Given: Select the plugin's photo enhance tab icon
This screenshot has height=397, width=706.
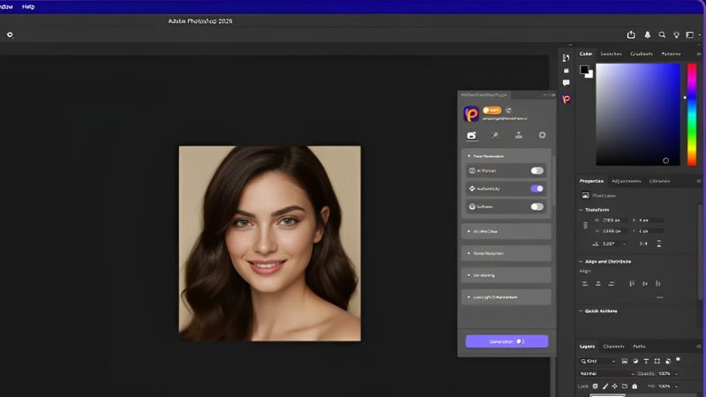Looking at the screenshot, I should (x=471, y=136).
